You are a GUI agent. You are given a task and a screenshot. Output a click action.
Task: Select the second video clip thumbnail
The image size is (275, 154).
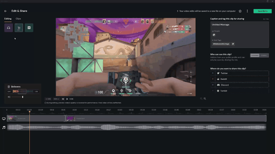point(70,119)
